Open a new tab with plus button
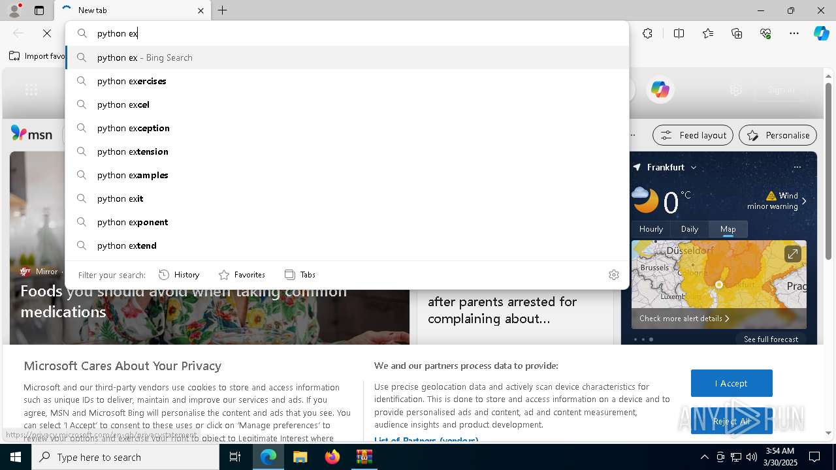Image resolution: width=836 pixels, height=470 pixels. point(223,10)
